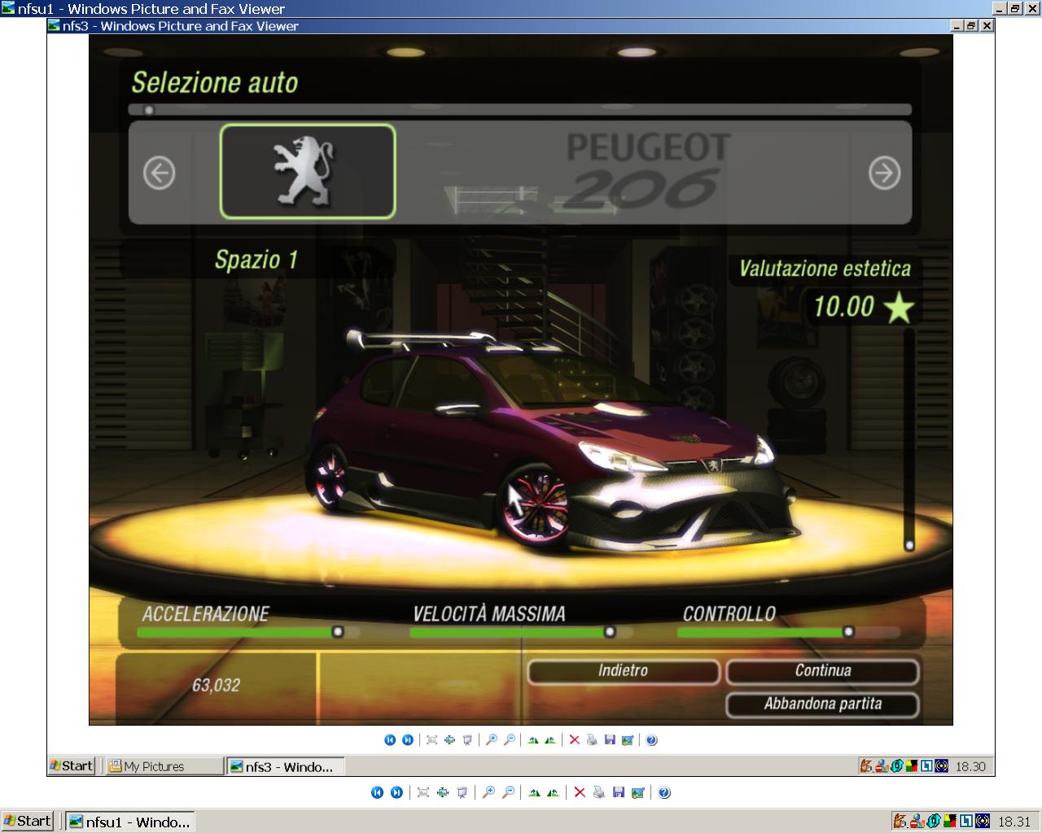Click printer icon in nfs3 window toolbar
This screenshot has height=833, width=1042.
(x=592, y=739)
